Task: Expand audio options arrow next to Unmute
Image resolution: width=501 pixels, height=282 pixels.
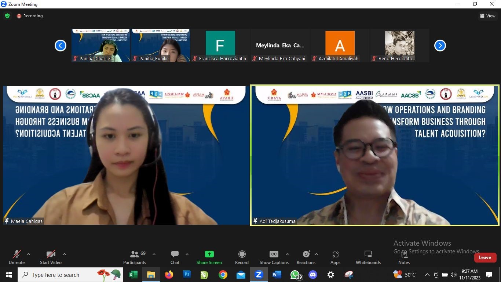Action: [x=29, y=254]
